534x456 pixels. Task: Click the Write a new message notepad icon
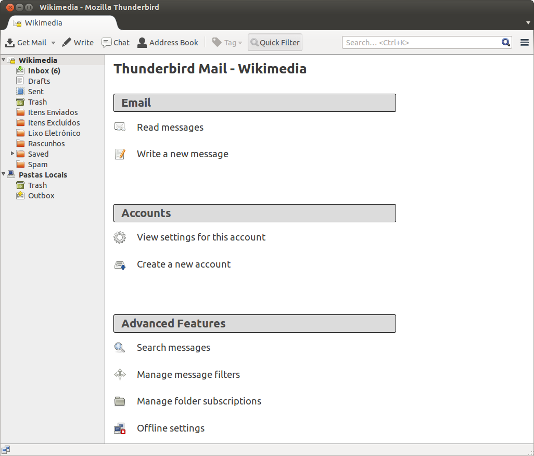(x=120, y=154)
